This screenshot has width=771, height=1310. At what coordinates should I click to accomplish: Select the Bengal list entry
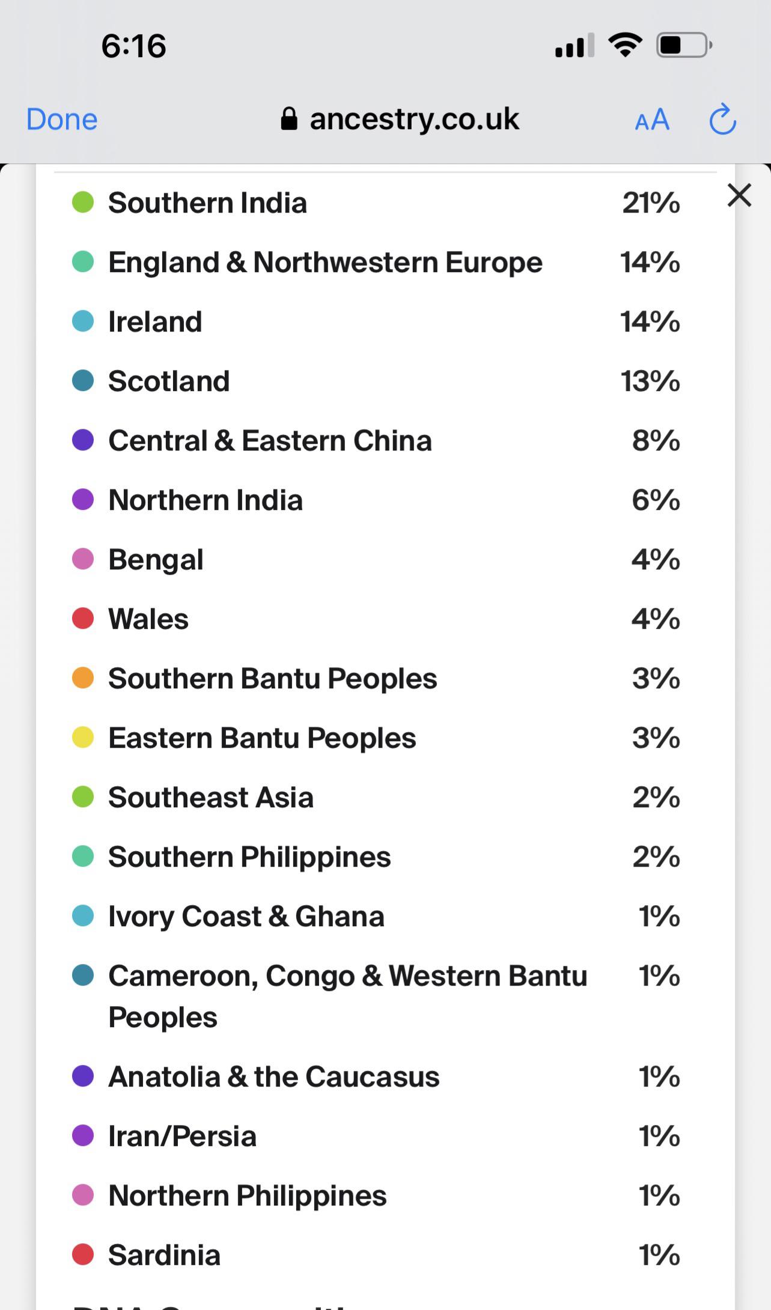(155, 559)
